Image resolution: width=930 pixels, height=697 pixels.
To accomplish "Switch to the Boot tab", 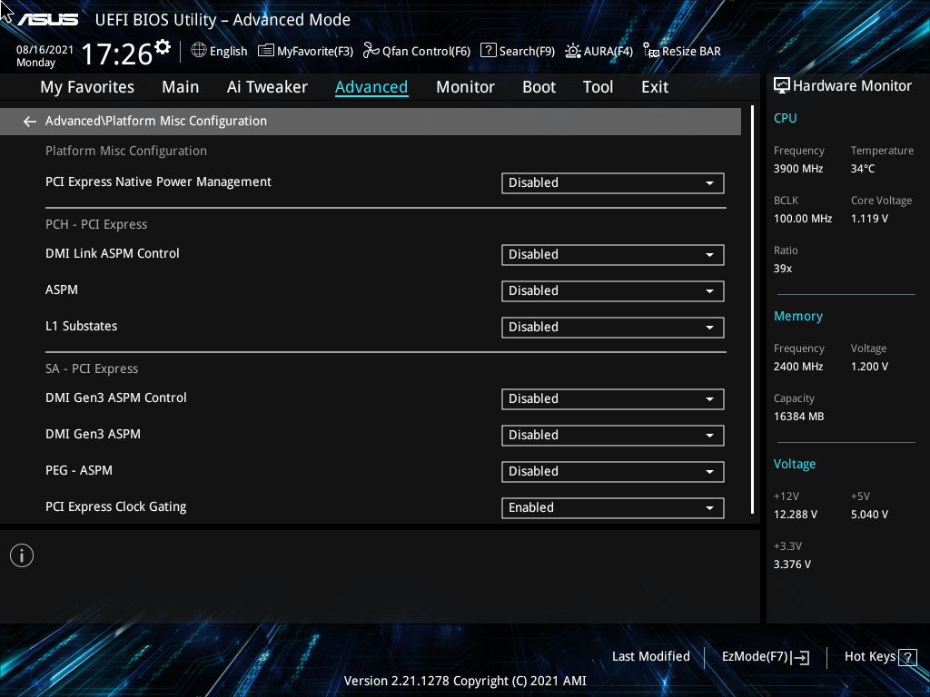I will click(x=539, y=87).
